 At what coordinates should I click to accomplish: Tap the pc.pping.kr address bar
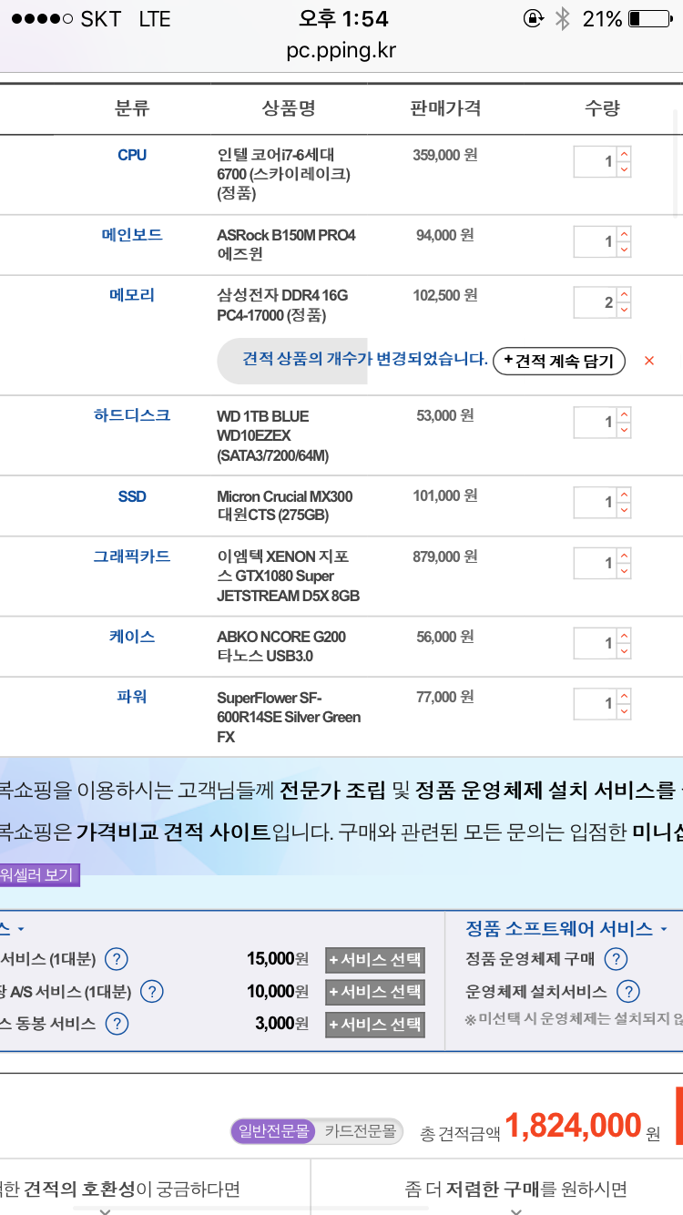click(x=341, y=49)
